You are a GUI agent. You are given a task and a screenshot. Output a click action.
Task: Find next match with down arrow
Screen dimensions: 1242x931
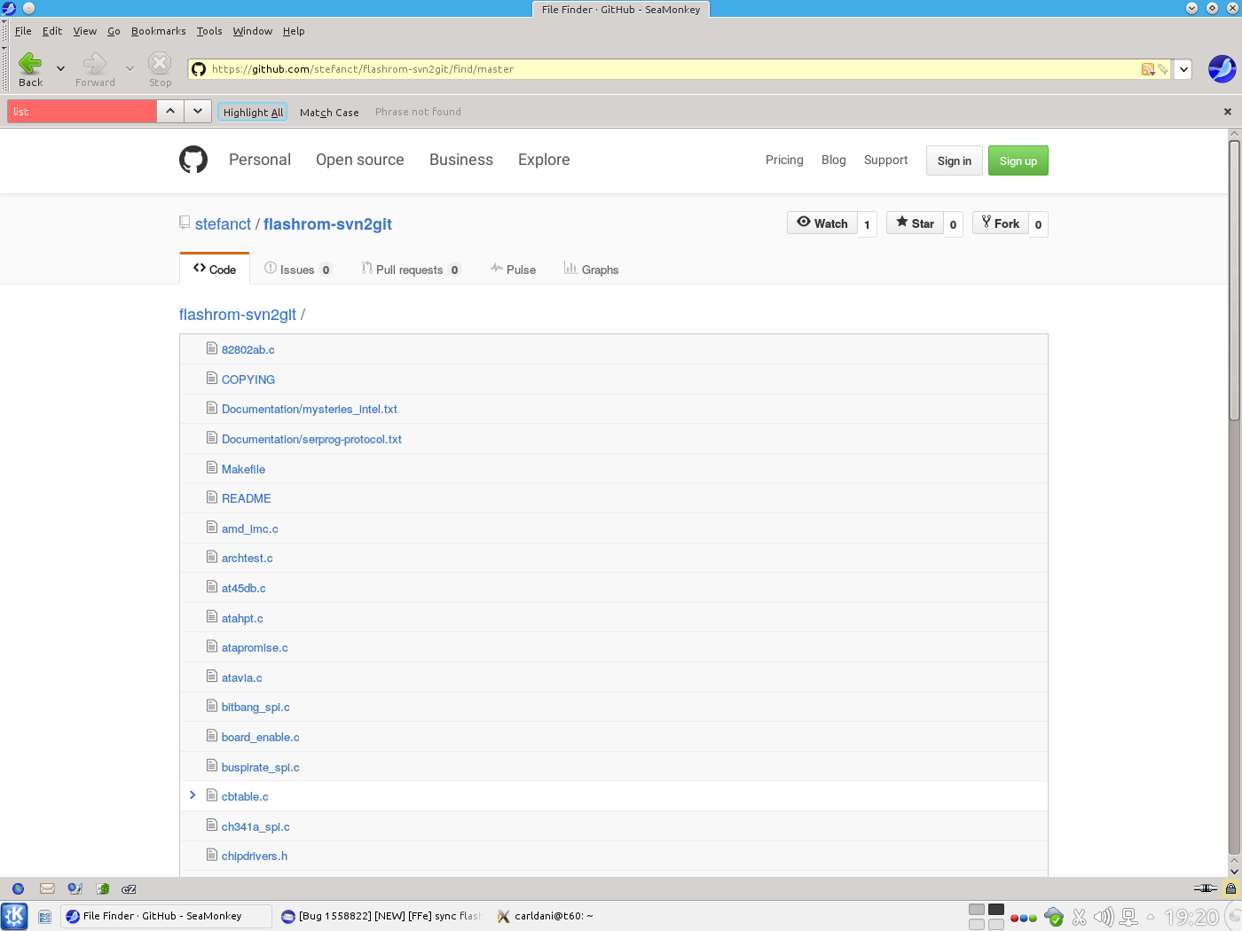tap(197, 112)
